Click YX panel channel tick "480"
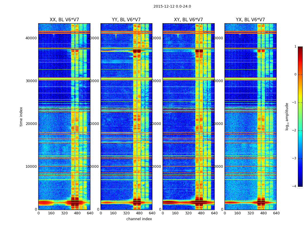This screenshot has width=307, height=233. click(263, 213)
